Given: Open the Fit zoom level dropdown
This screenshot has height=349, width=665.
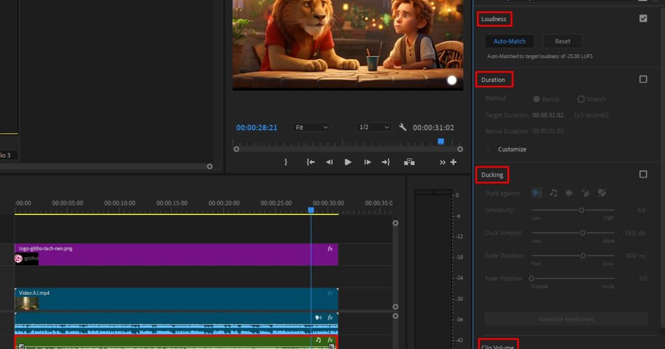Looking at the screenshot, I should pyautogui.click(x=311, y=127).
